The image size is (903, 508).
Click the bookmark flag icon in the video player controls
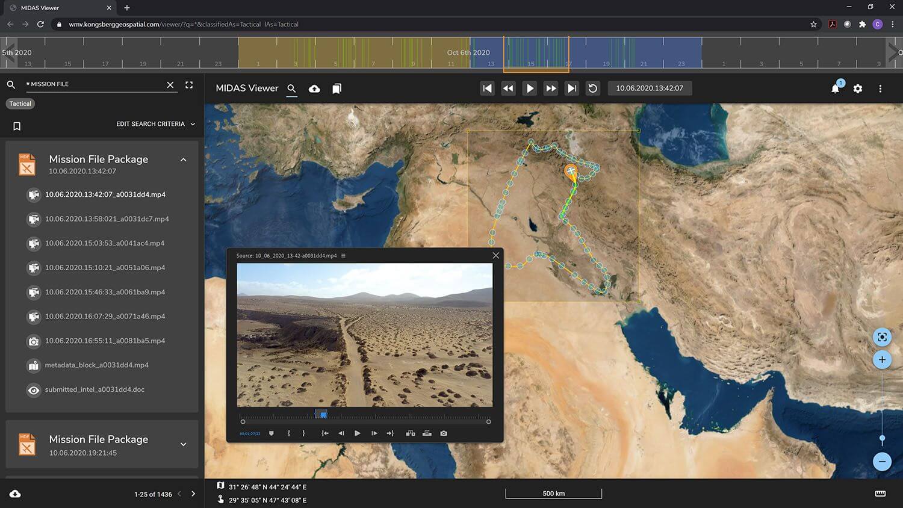(272, 433)
